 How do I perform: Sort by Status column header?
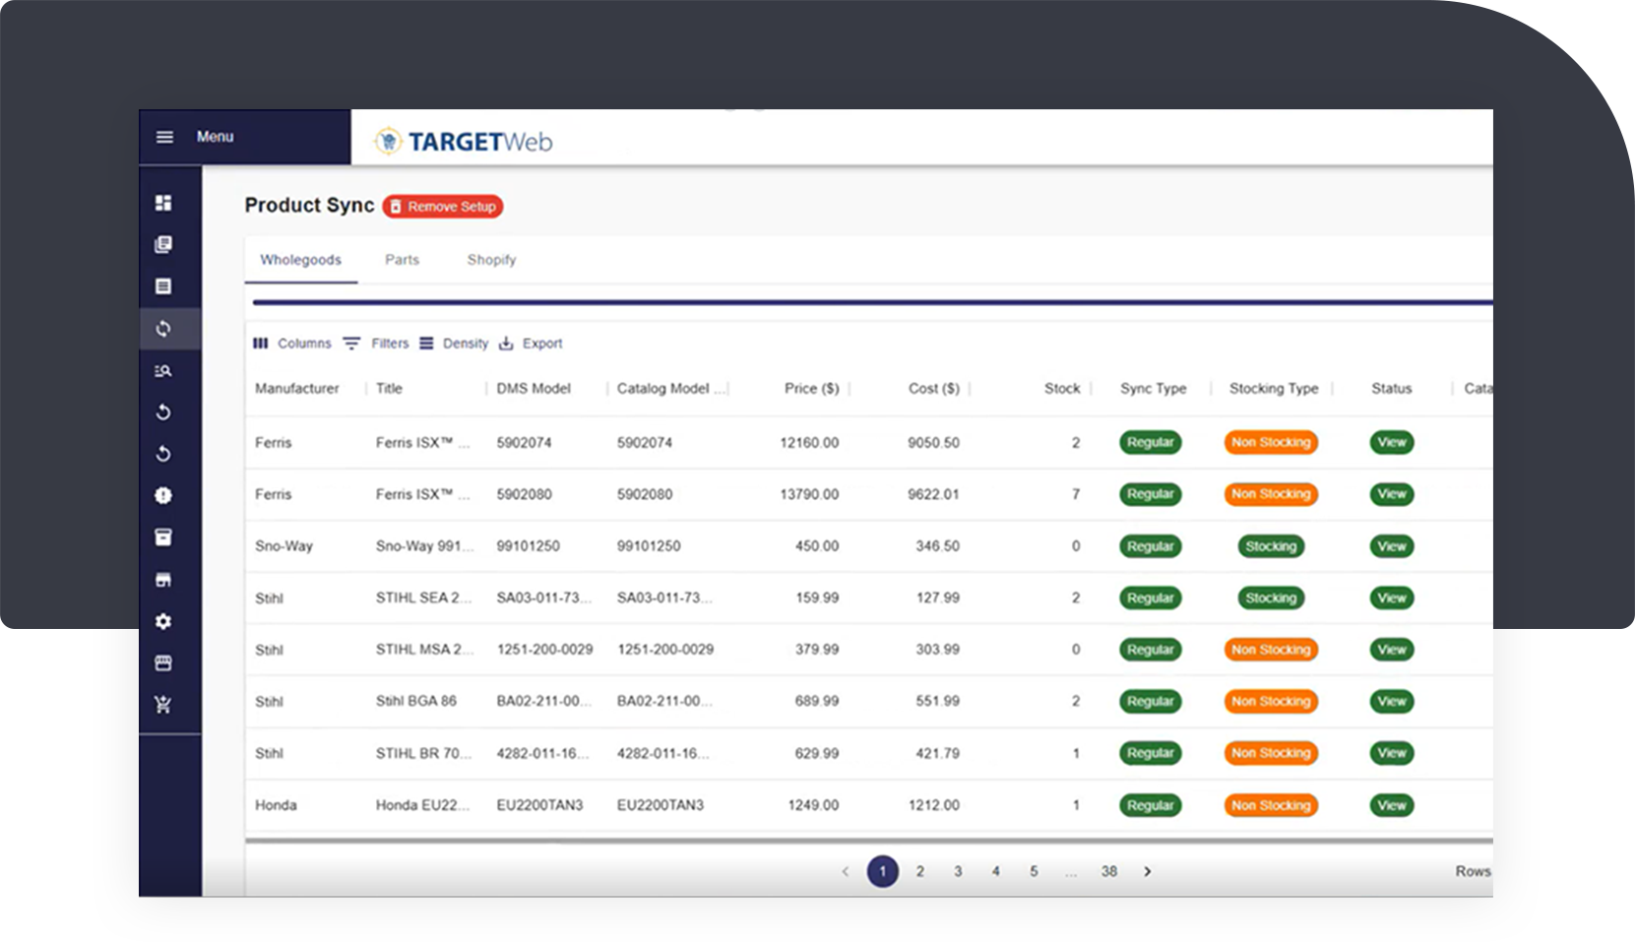pyautogui.click(x=1391, y=389)
